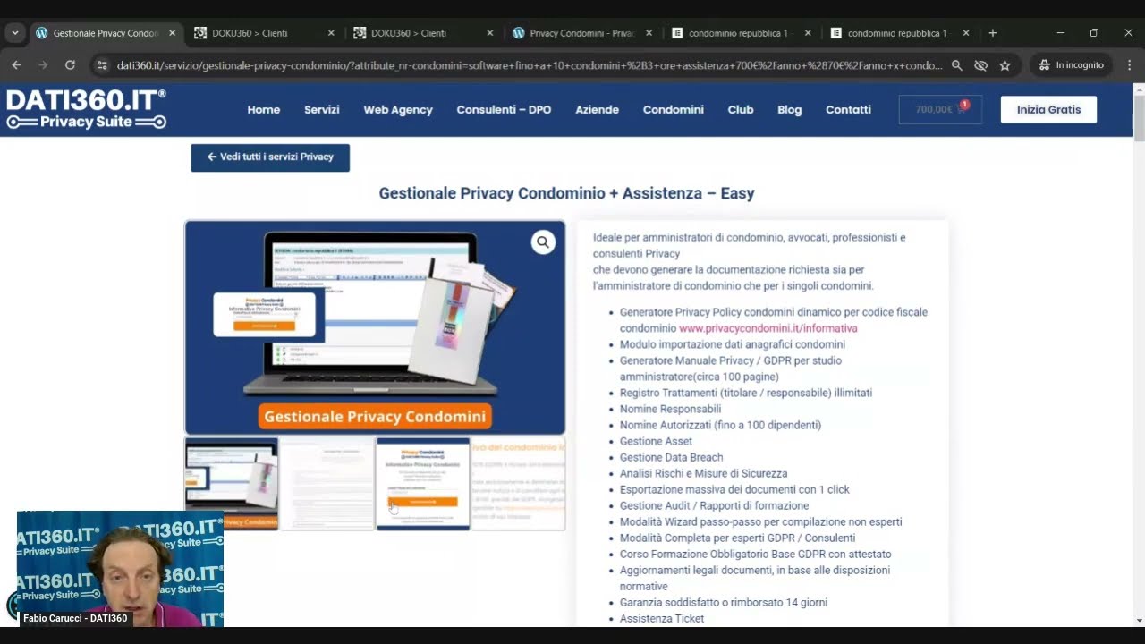
Task: Open the Home menu item
Action: pos(263,110)
